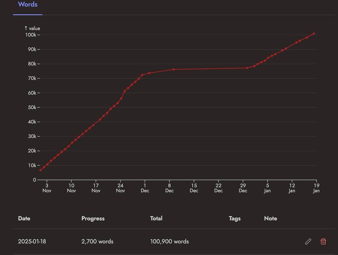
Task: Click the final data point above 100k
Action: point(314,34)
